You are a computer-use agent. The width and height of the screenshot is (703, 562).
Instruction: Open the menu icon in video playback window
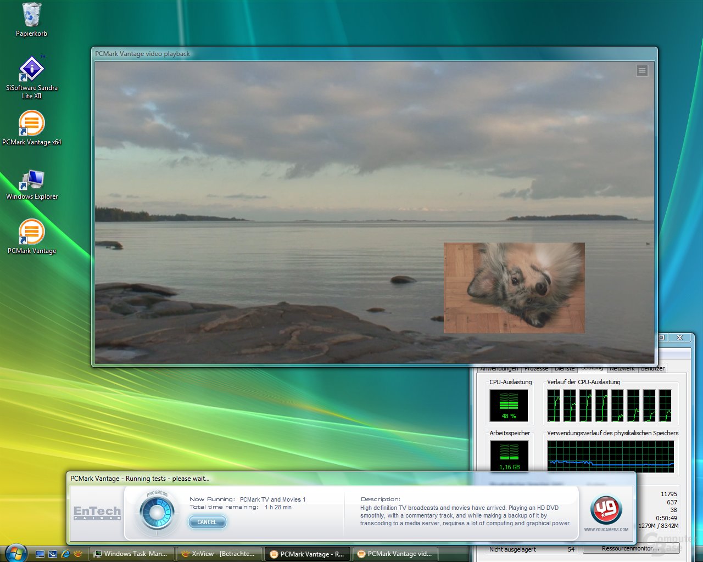coord(641,71)
